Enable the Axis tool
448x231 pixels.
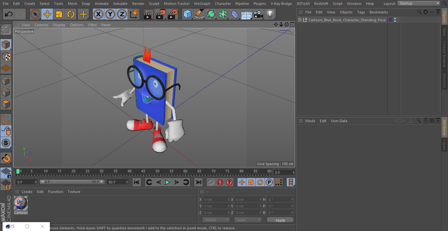pyautogui.click(x=6, y=119)
